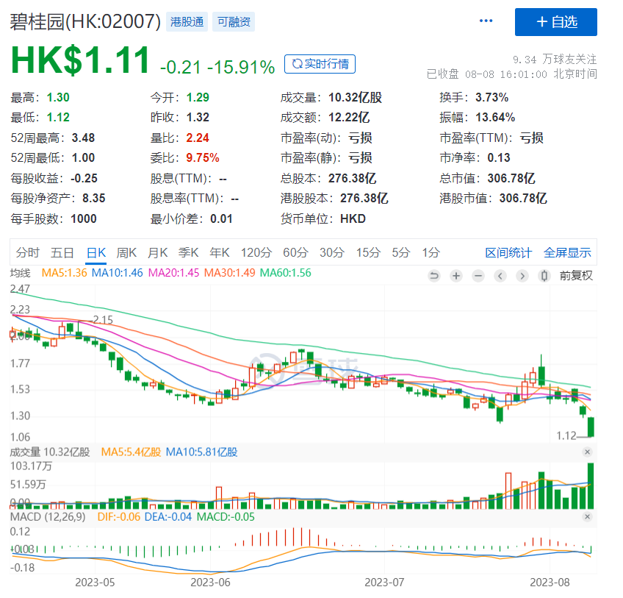Select the 日K chart tab
Screen dimensions: 623x598
pyautogui.click(x=96, y=252)
